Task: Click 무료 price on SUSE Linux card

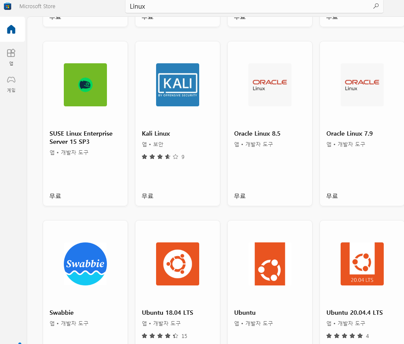Action: pos(55,196)
